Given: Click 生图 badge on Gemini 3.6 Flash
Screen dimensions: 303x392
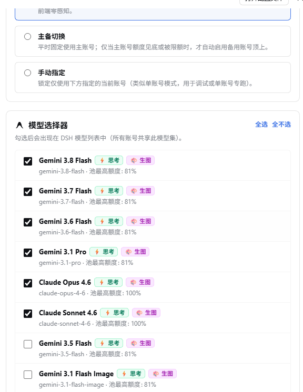Looking at the screenshot, I should [x=140, y=221].
